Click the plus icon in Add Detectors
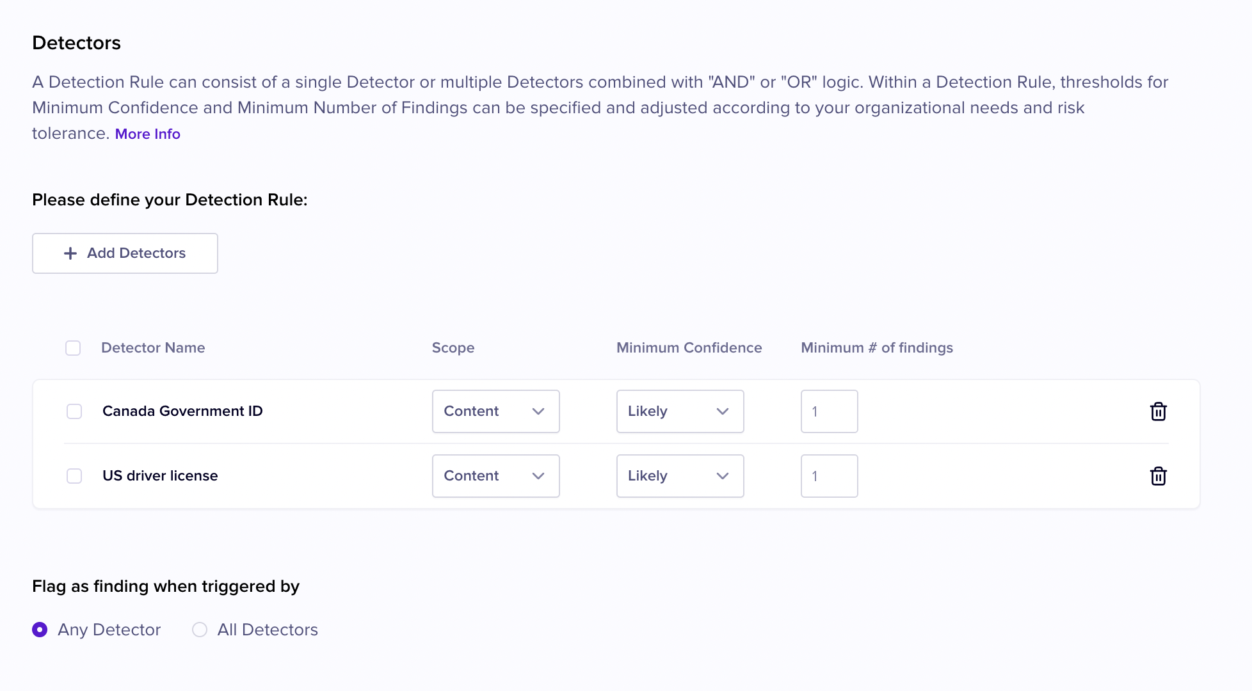 [x=70, y=253]
